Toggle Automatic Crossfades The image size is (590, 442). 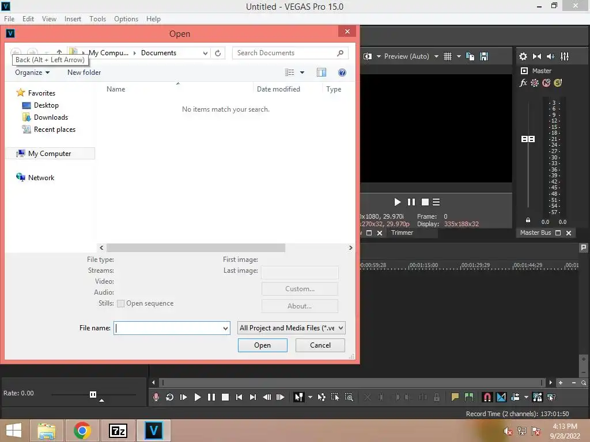pyautogui.click(x=501, y=397)
